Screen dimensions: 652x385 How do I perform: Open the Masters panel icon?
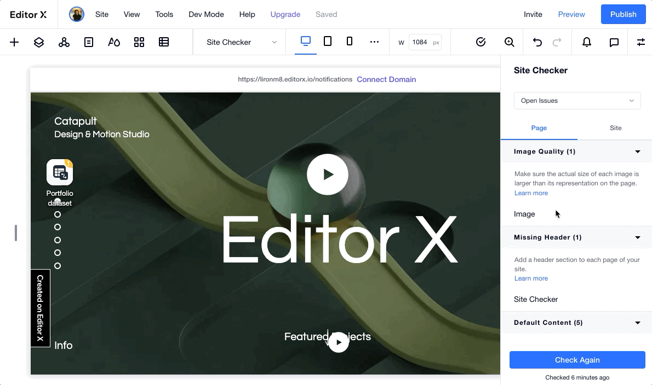[x=64, y=42]
